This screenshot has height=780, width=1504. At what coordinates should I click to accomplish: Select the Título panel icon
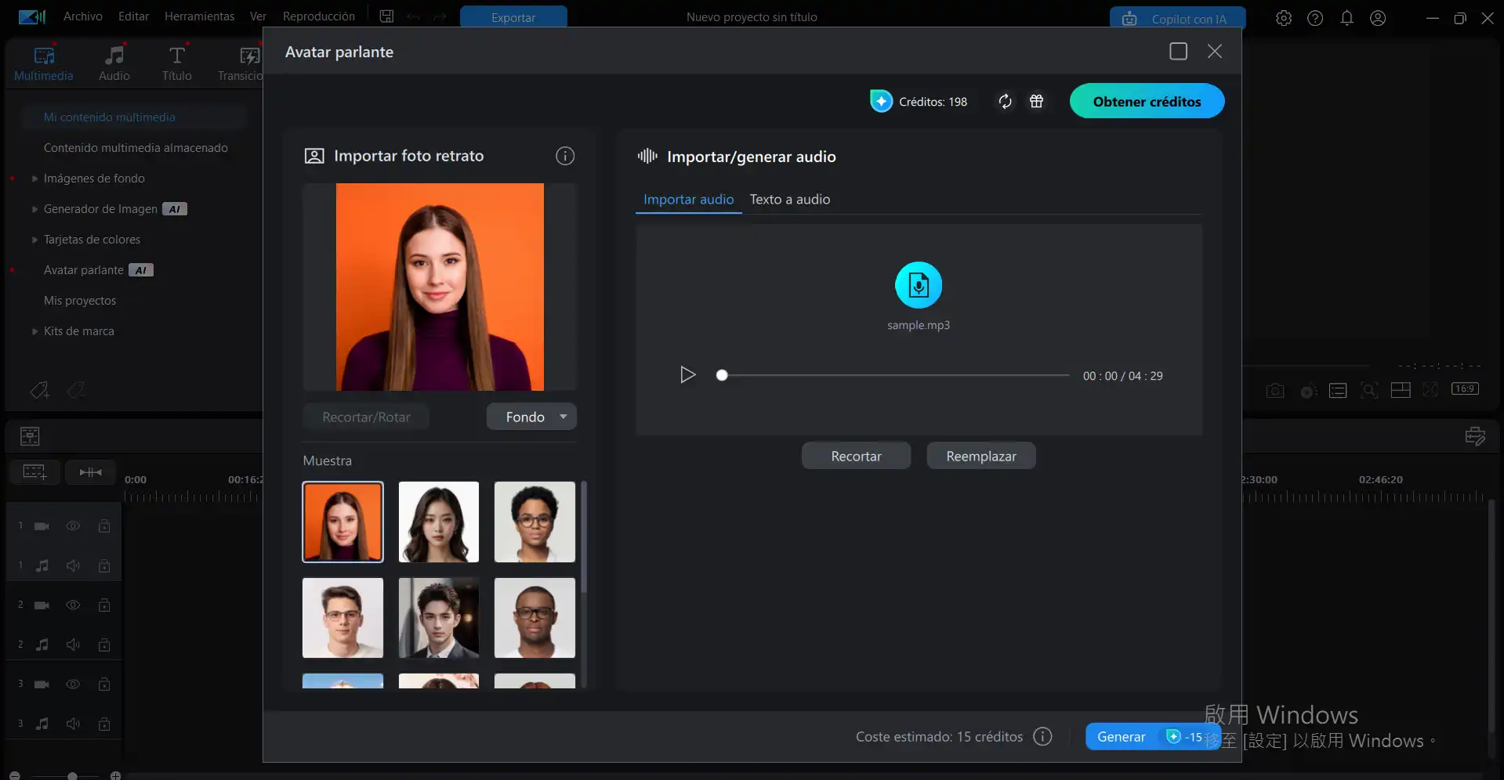click(176, 62)
